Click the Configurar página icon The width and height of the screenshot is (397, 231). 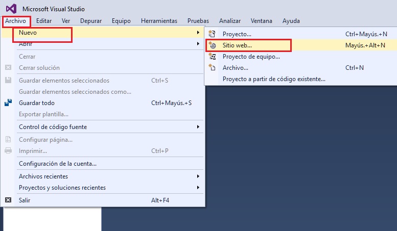[8, 139]
